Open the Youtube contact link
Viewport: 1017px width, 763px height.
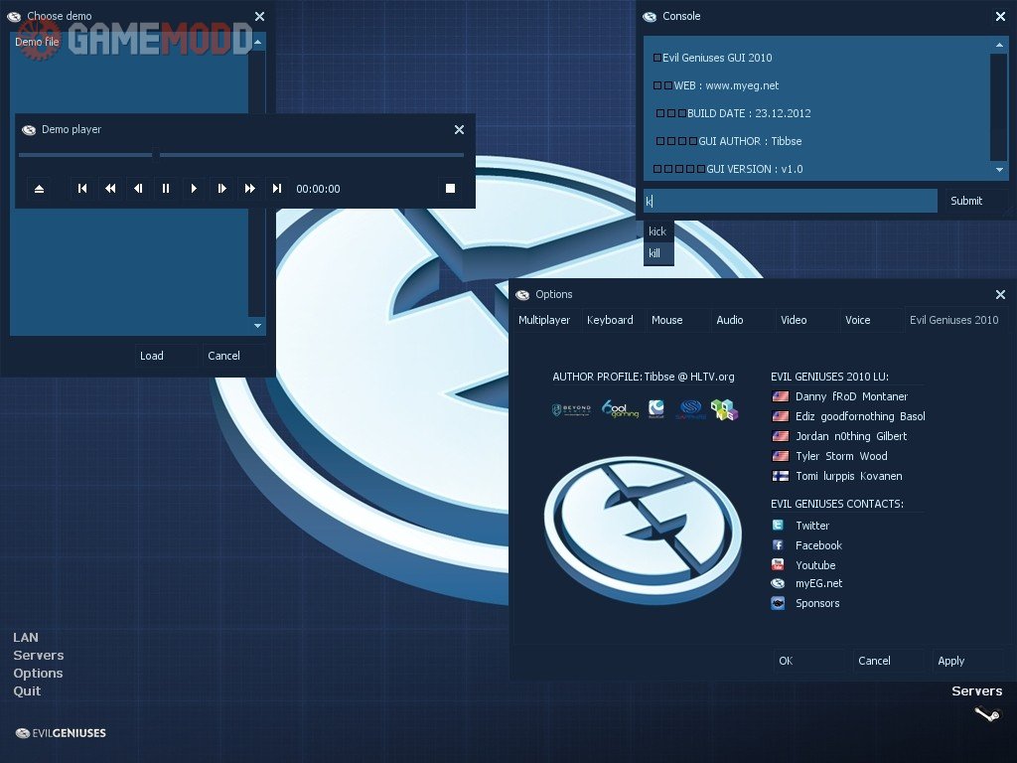click(814, 565)
